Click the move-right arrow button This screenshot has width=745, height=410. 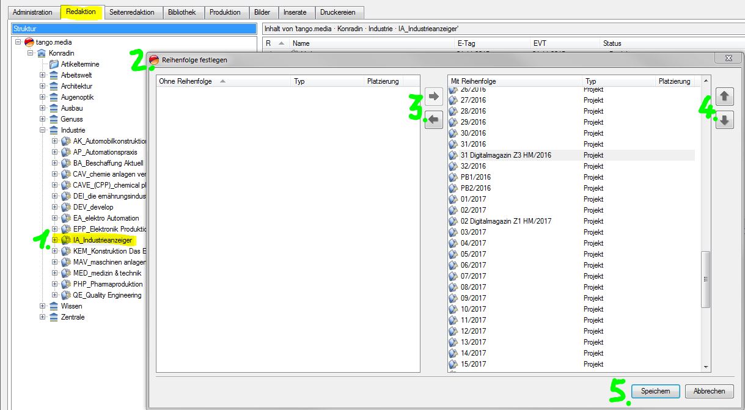pos(434,97)
